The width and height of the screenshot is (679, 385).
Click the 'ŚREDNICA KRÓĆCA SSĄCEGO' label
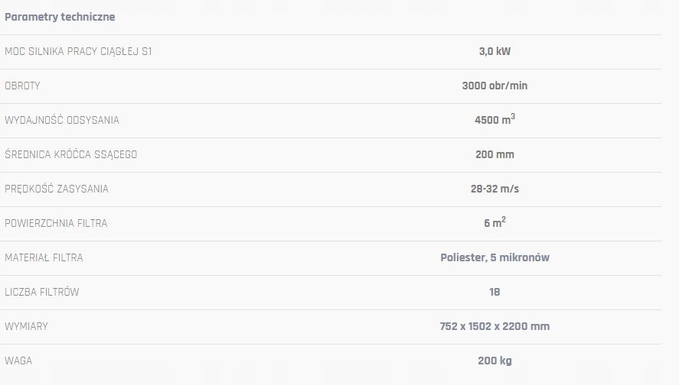pyautogui.click(x=71, y=155)
